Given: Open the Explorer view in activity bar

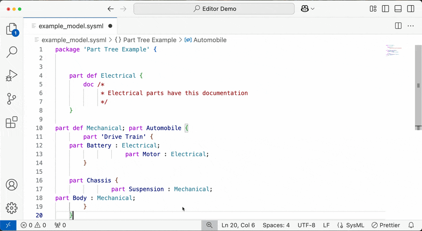Looking at the screenshot, I should tap(12, 29).
